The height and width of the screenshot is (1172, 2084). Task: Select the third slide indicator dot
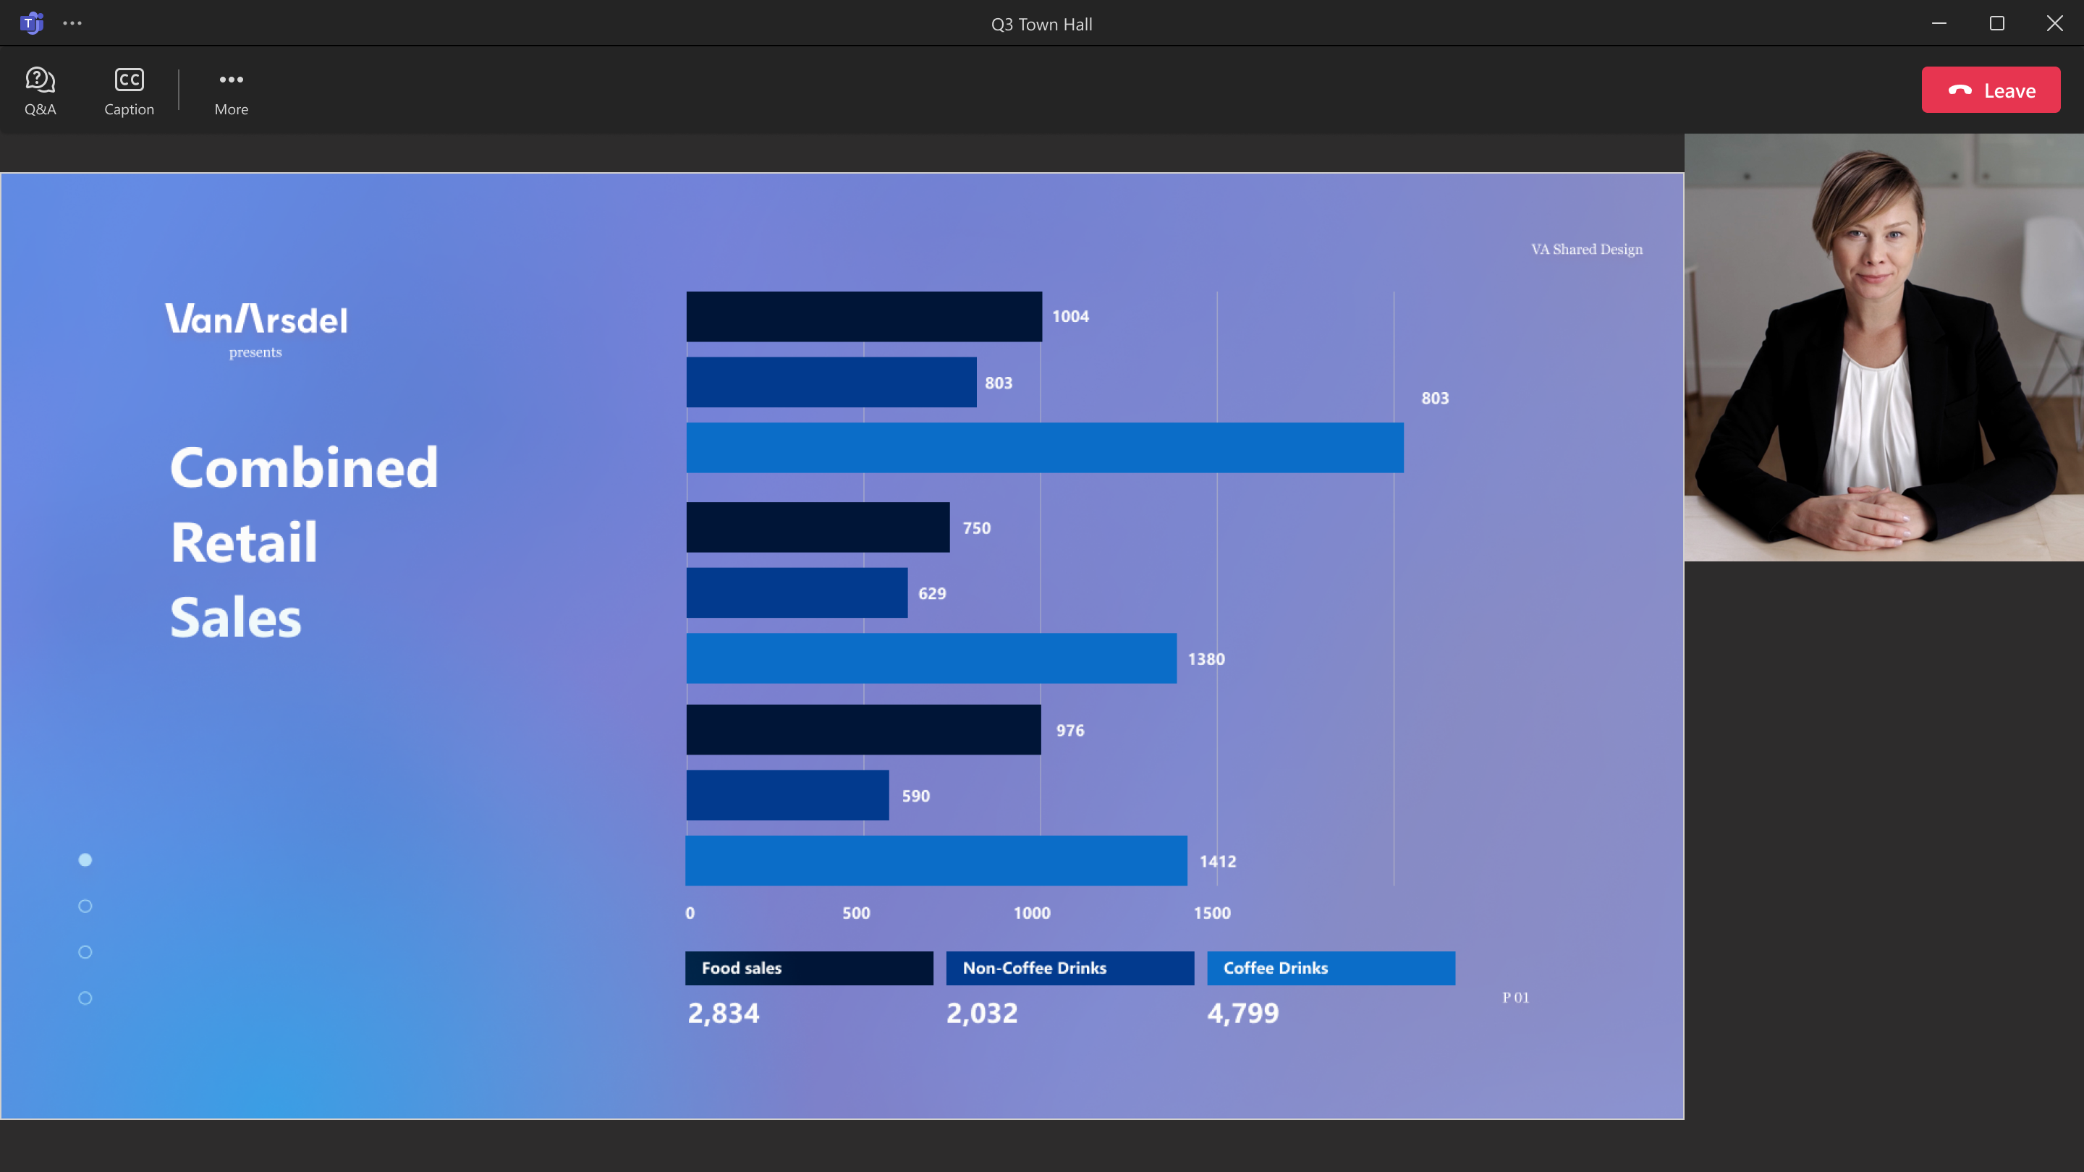[85, 952]
